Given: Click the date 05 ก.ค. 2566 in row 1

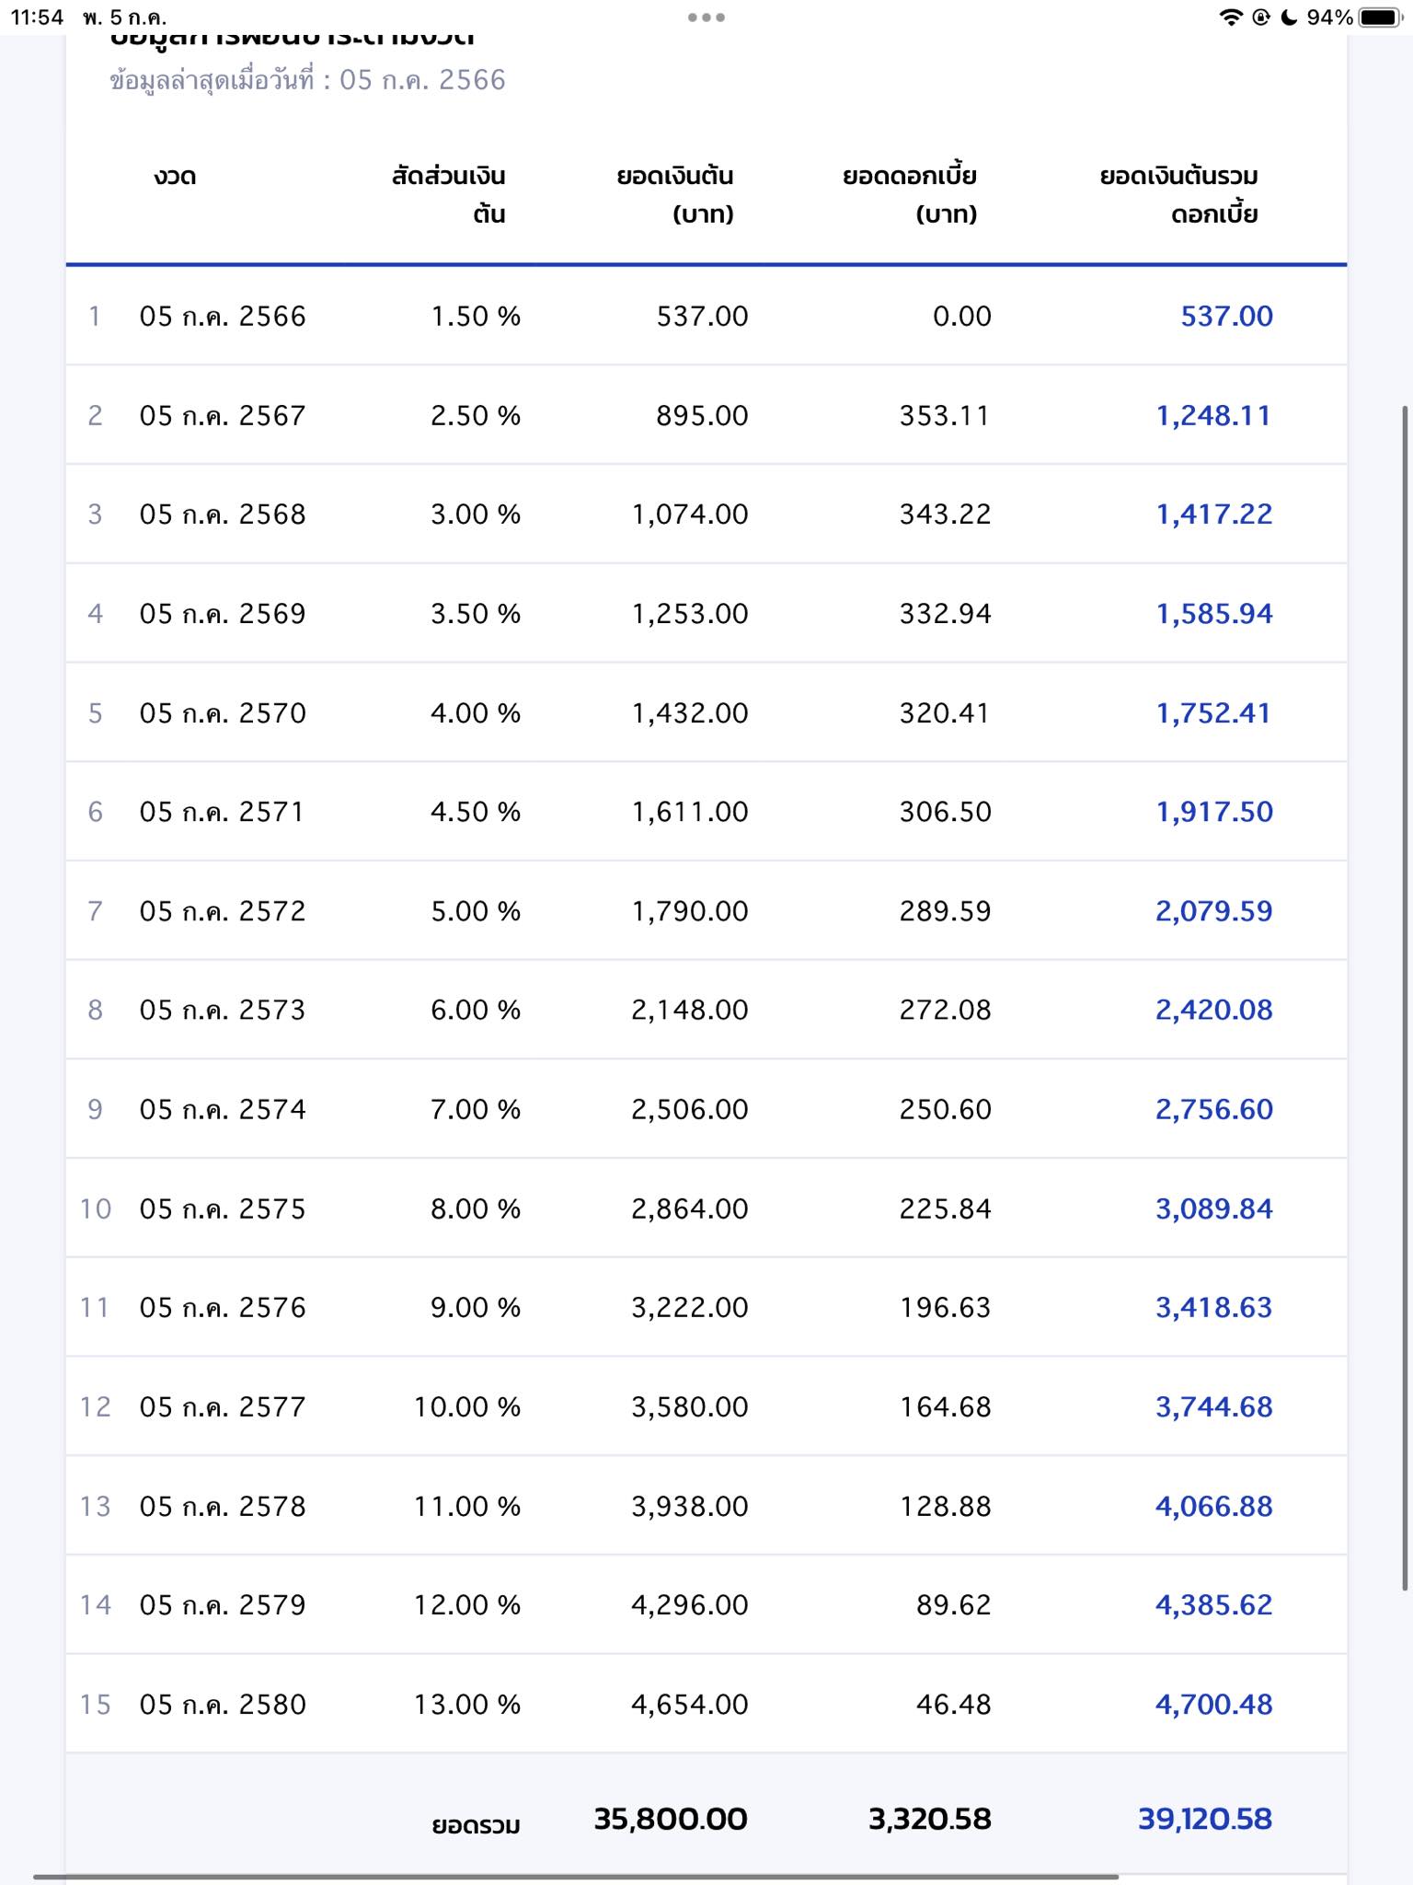Looking at the screenshot, I should (223, 316).
